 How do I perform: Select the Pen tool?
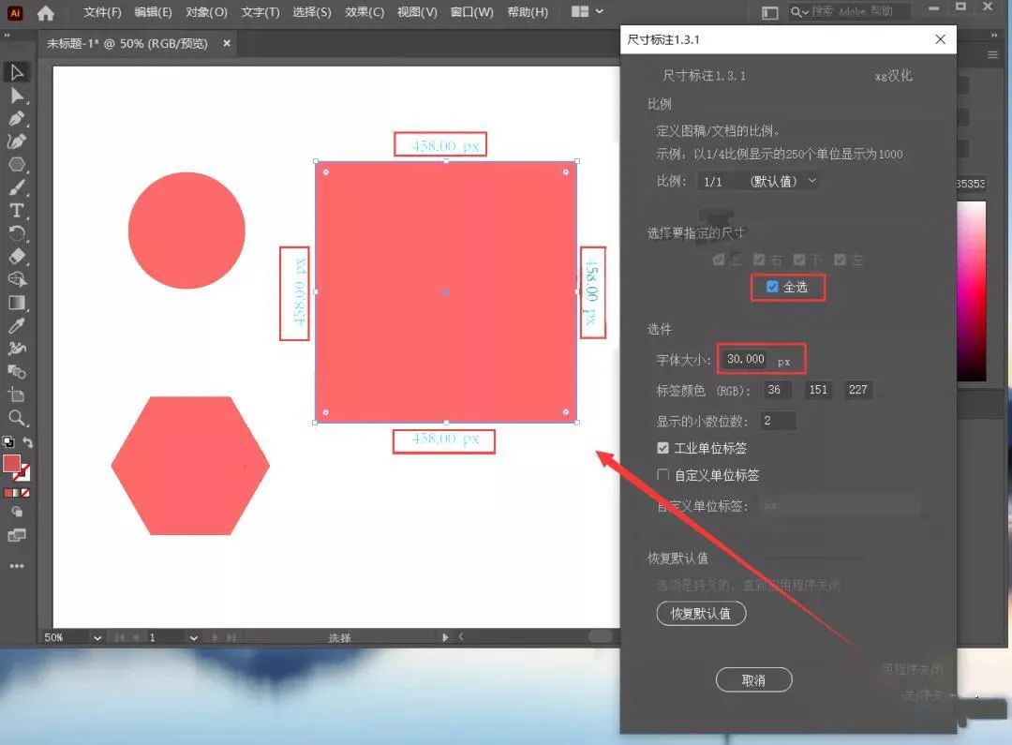[16, 118]
